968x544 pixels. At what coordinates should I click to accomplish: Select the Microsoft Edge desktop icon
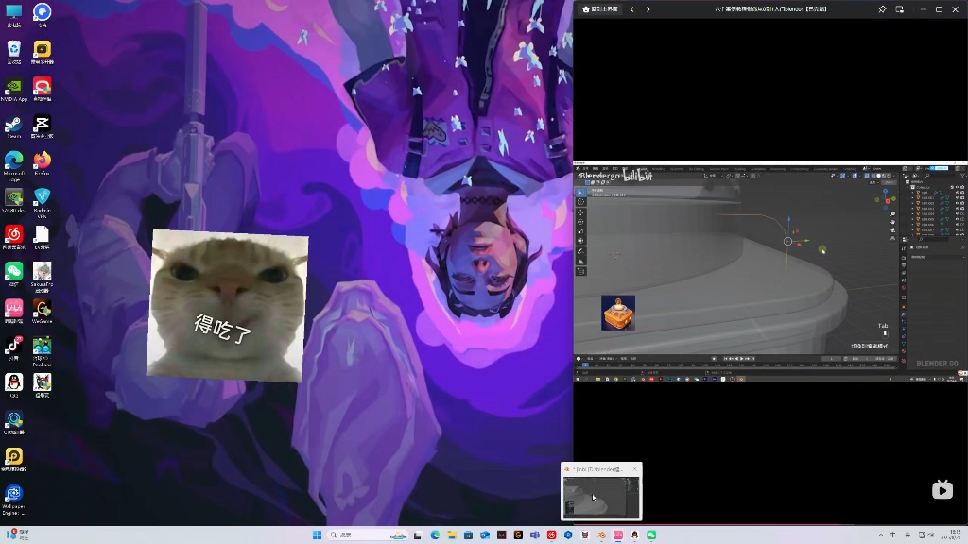(x=14, y=161)
